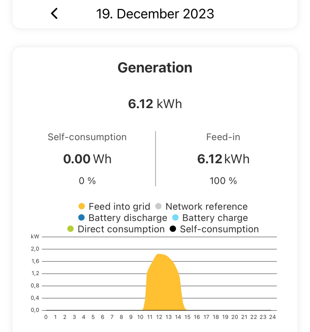This screenshot has height=332, width=310.
Task: Tap the 0.00 Wh Self-consumption value
Action: (x=87, y=159)
